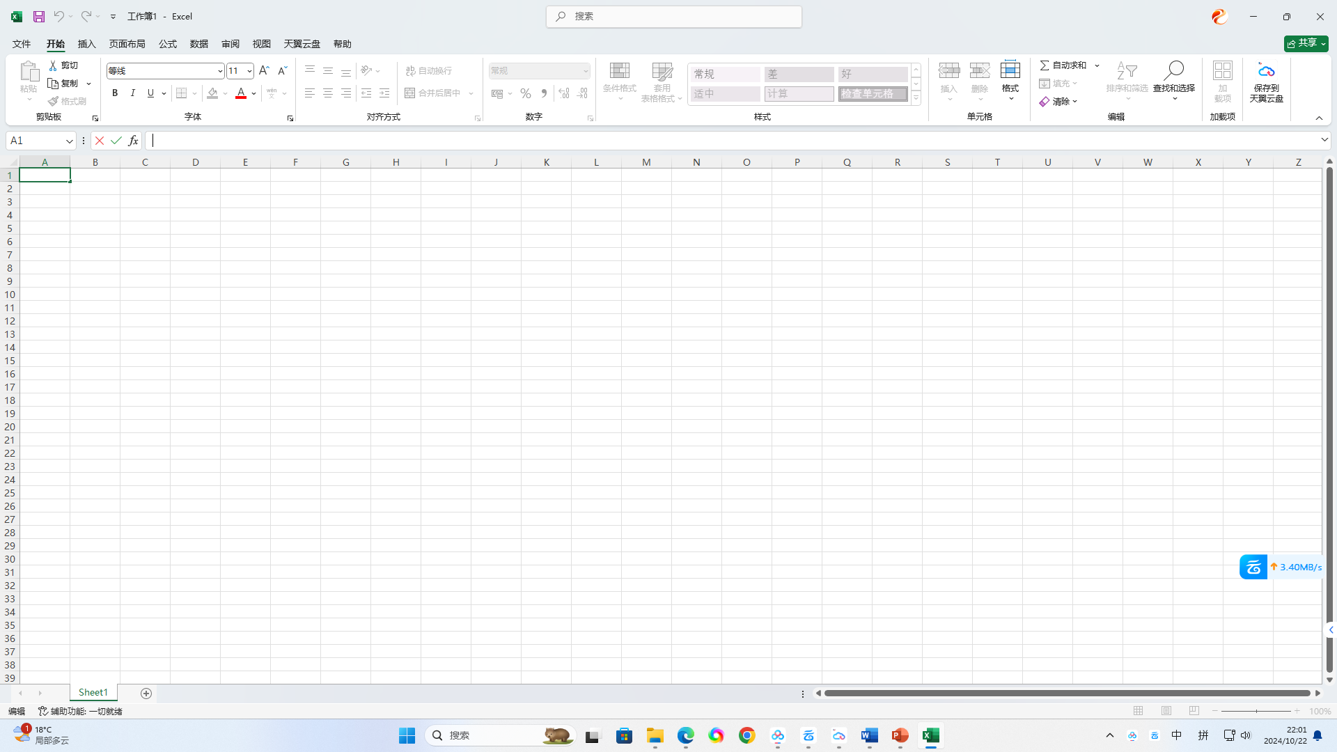Viewport: 1337px width, 752px height.
Task: Click the Name Box showing A1
Action: [x=36, y=140]
